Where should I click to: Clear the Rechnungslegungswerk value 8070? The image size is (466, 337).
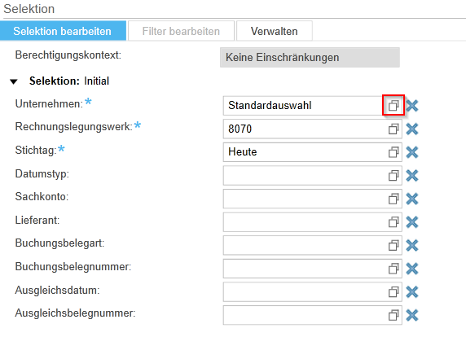412,129
